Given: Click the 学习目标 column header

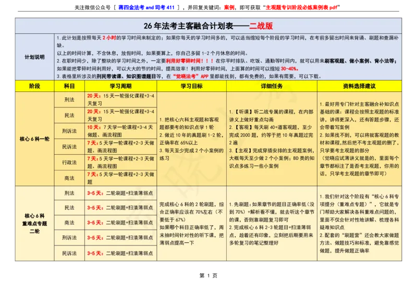Looking at the screenshot, I should [x=192, y=86].
